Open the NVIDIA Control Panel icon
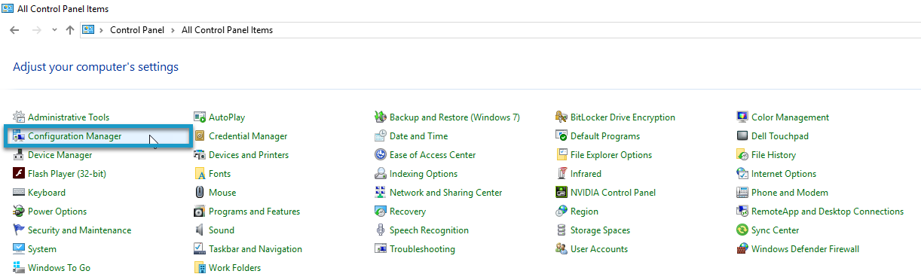921x280 pixels. pyautogui.click(x=562, y=193)
